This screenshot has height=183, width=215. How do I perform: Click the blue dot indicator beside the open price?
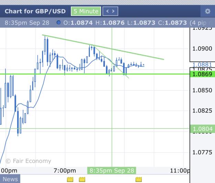pyautogui.click(x=59, y=22)
